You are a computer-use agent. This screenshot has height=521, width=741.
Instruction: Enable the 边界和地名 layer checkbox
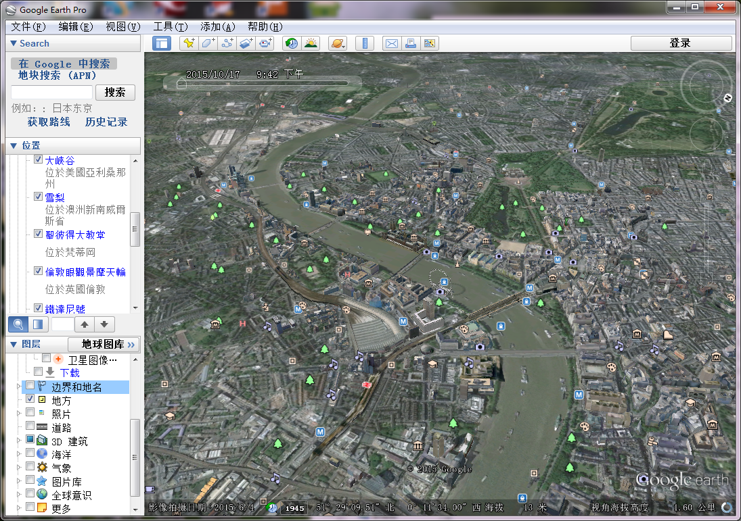coord(30,386)
